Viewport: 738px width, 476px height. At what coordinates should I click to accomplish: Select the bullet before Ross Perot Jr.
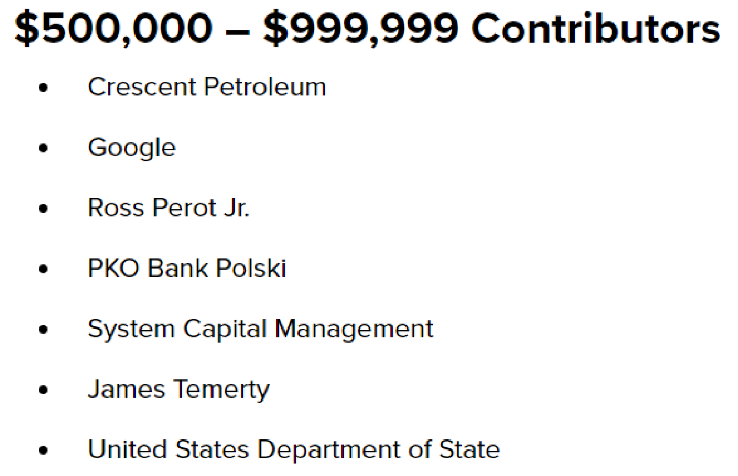point(43,209)
